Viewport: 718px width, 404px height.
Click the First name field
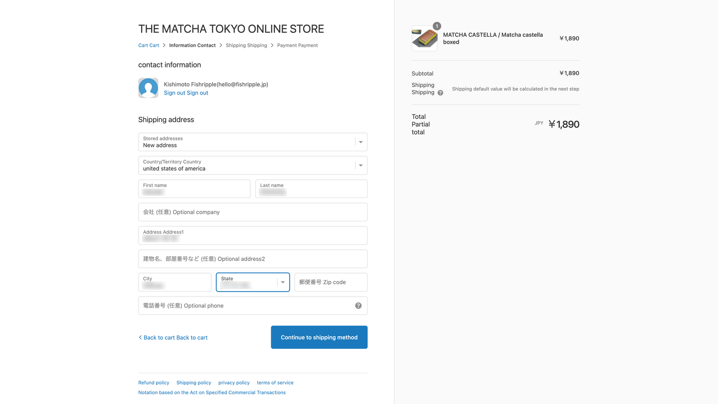(194, 189)
